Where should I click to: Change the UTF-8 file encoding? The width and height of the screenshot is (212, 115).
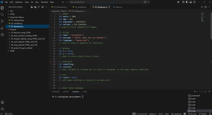pos(161,114)
